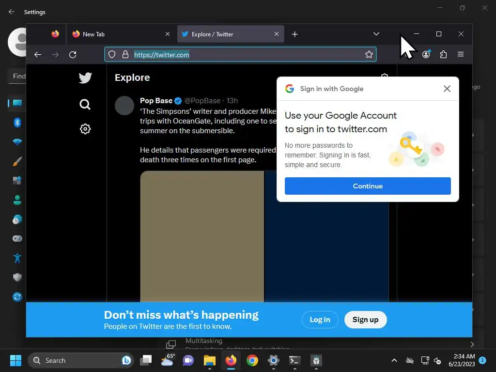Open Twitter search magnifier icon
This screenshot has width=496, height=372.
pos(85,104)
